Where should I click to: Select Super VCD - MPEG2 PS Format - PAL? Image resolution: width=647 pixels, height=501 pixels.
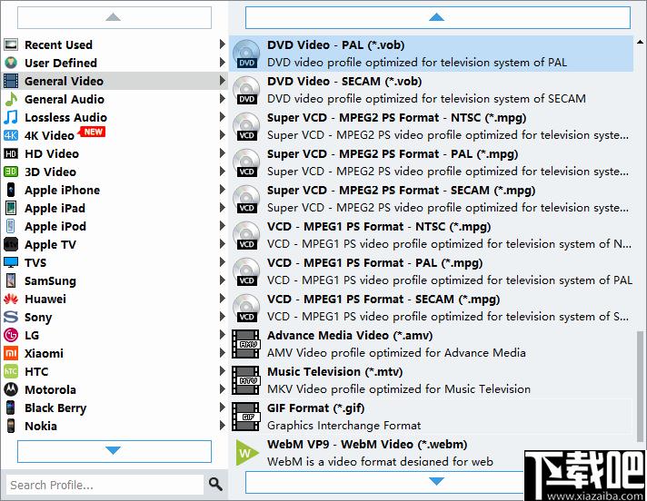click(432, 162)
